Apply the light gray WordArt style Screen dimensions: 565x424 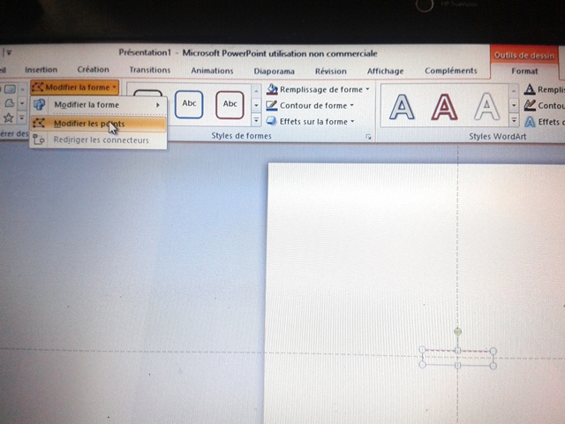[x=486, y=106]
